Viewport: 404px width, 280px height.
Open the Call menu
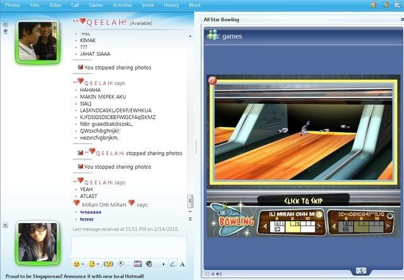coord(75,5)
